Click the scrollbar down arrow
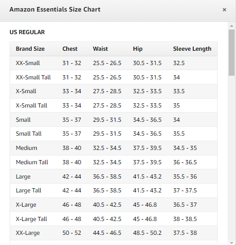 point(232,243)
